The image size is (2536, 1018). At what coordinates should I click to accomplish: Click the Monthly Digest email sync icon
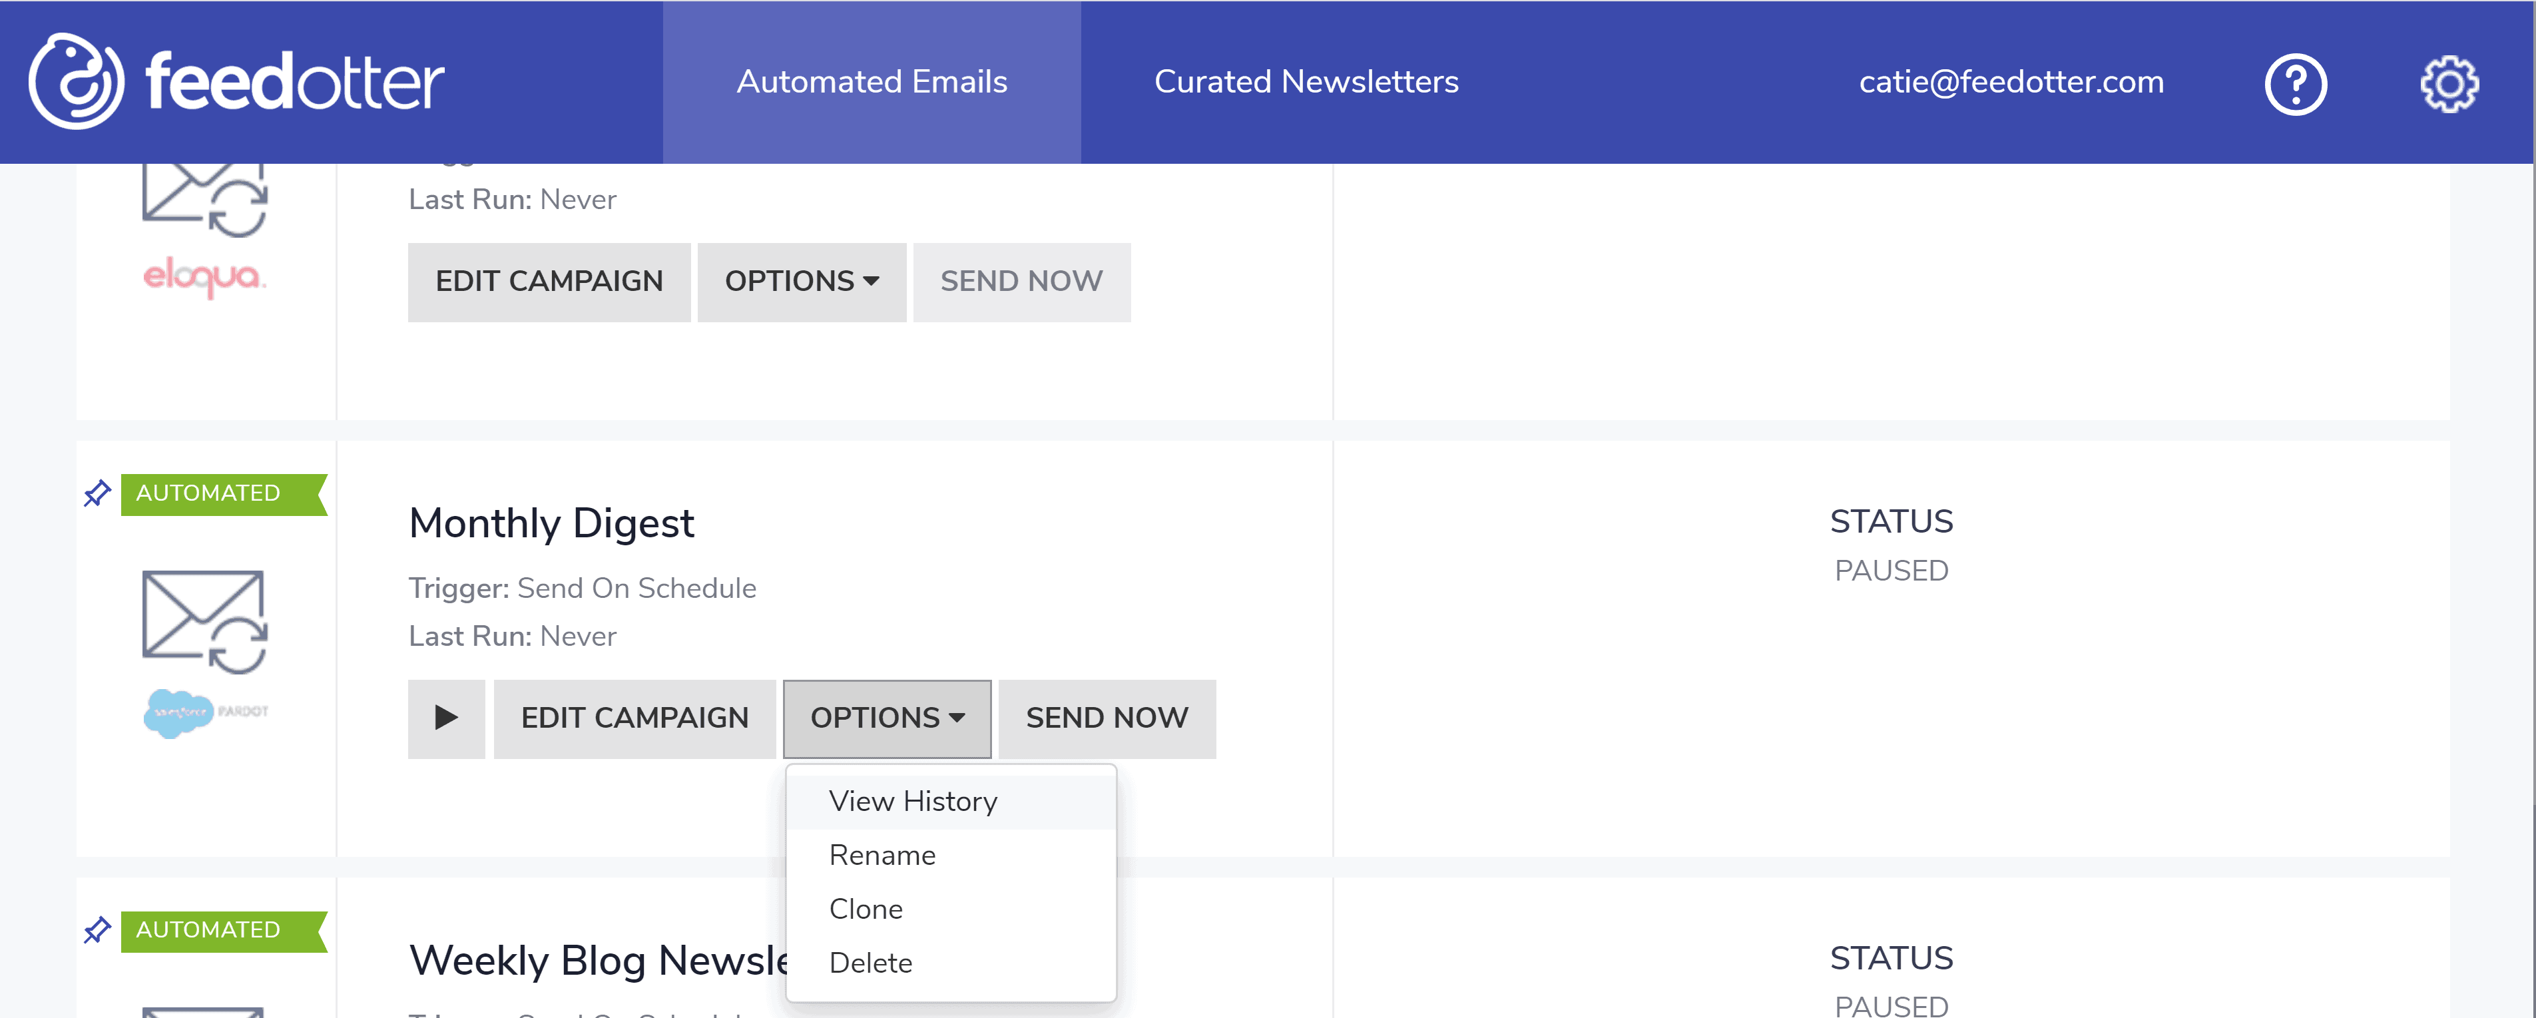(x=205, y=623)
